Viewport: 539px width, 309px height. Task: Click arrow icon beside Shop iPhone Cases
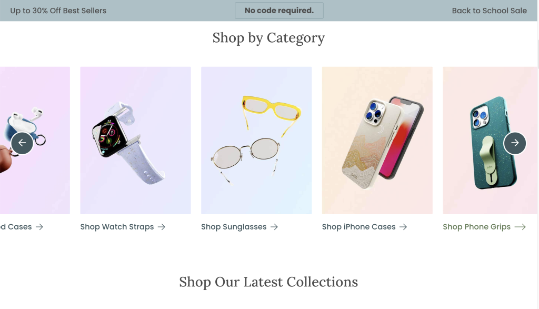(x=403, y=227)
